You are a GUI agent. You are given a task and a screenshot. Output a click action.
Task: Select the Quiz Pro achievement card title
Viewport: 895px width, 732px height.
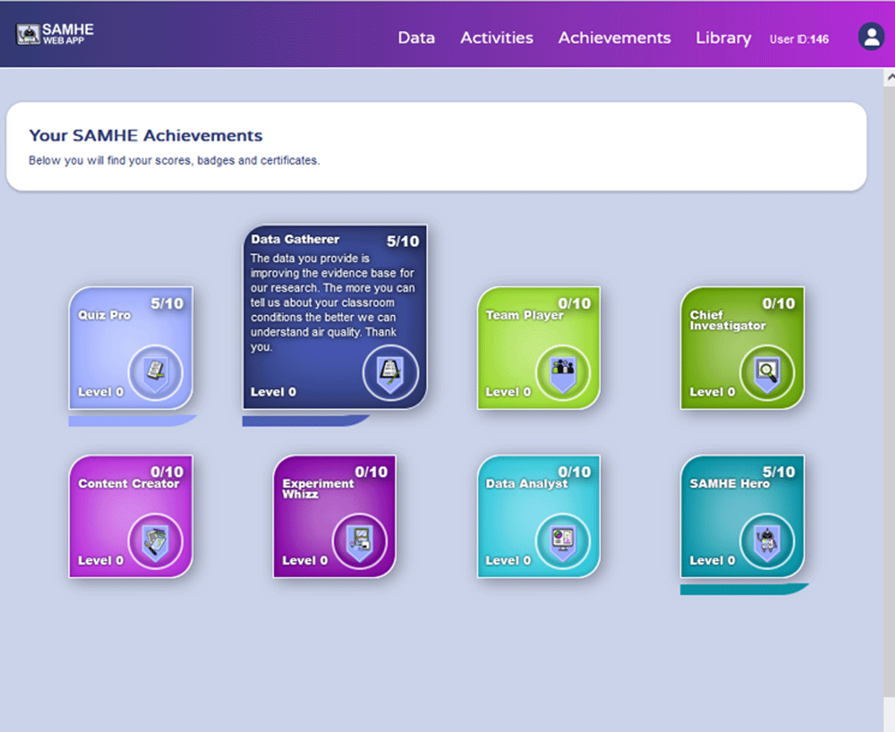[104, 315]
